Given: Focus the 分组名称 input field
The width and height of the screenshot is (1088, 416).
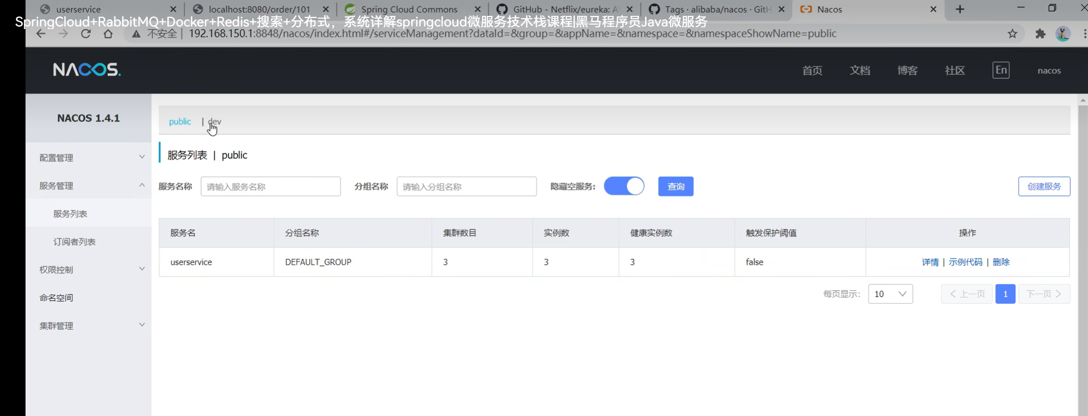Looking at the screenshot, I should point(467,187).
